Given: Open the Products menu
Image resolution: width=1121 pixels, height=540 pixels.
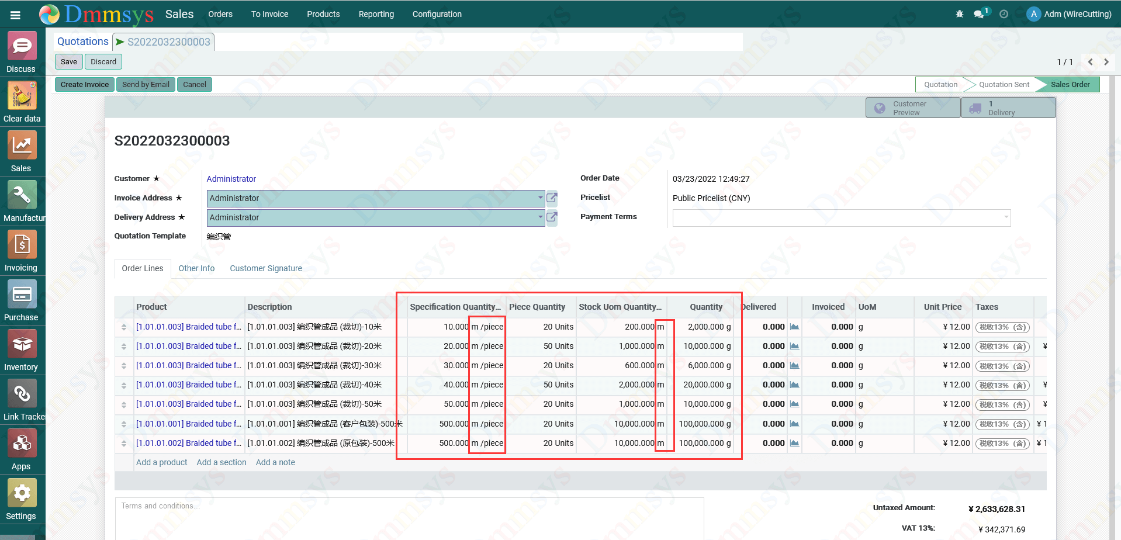Looking at the screenshot, I should 323,14.
